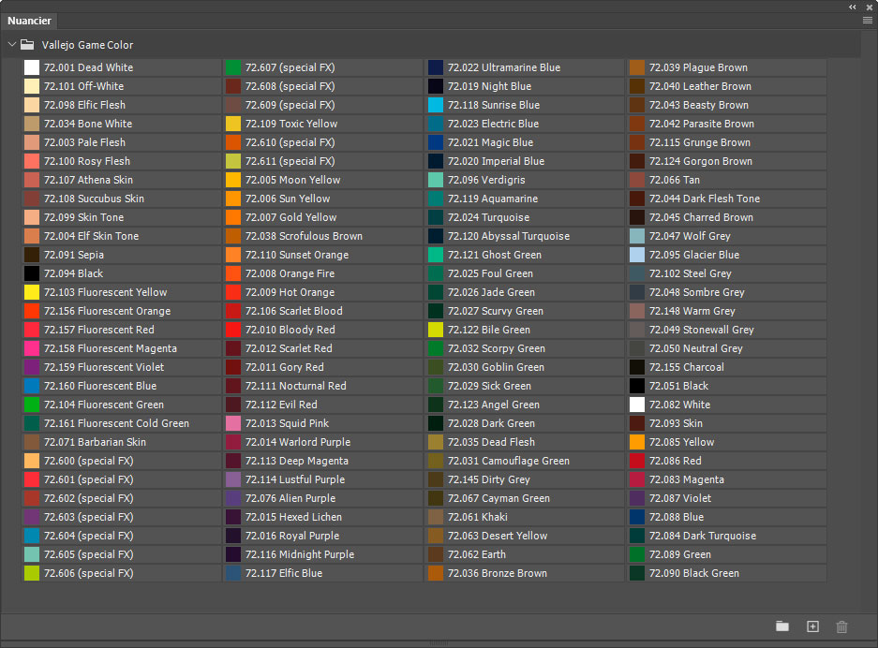Close the Nuancier panel
Screen dimensions: 878x648
tap(867, 7)
